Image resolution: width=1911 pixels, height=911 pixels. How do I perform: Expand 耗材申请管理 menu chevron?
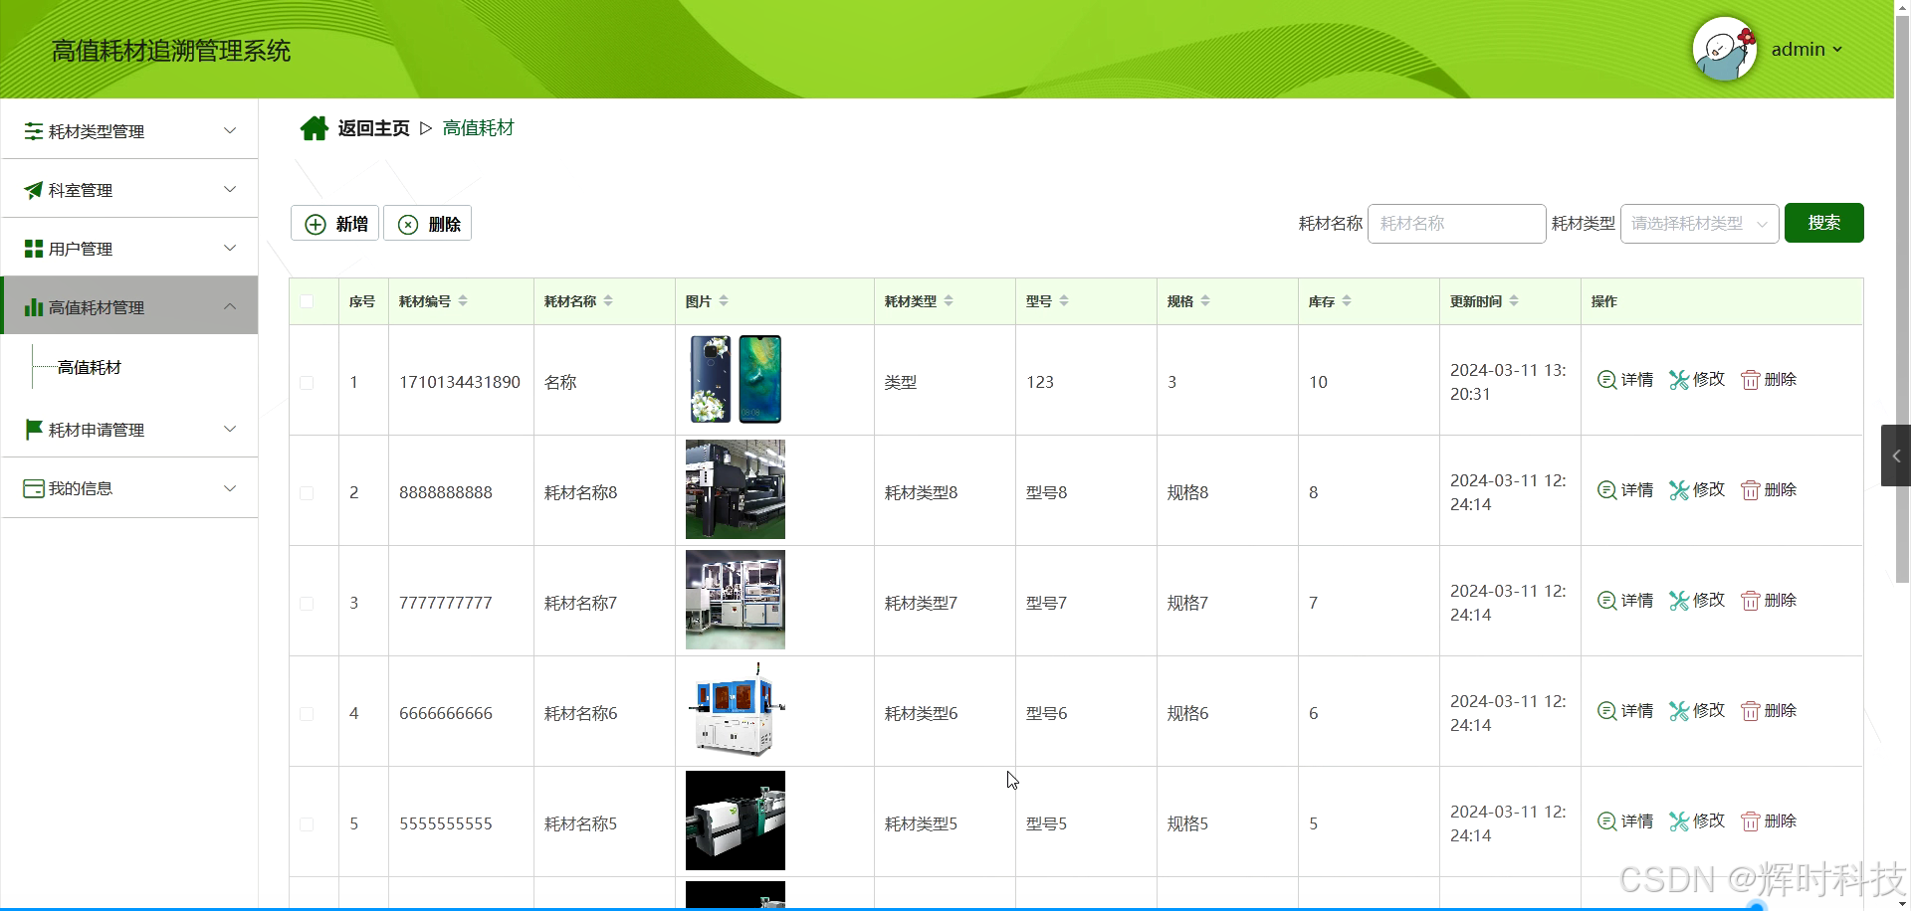point(230,429)
